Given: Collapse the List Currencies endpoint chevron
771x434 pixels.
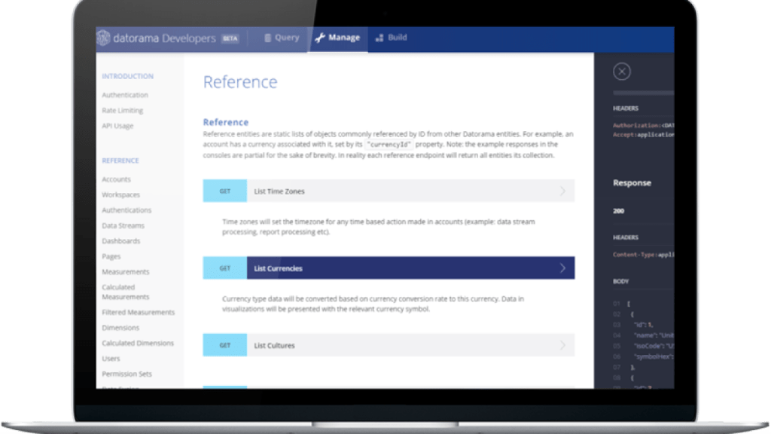Looking at the screenshot, I should click(562, 268).
